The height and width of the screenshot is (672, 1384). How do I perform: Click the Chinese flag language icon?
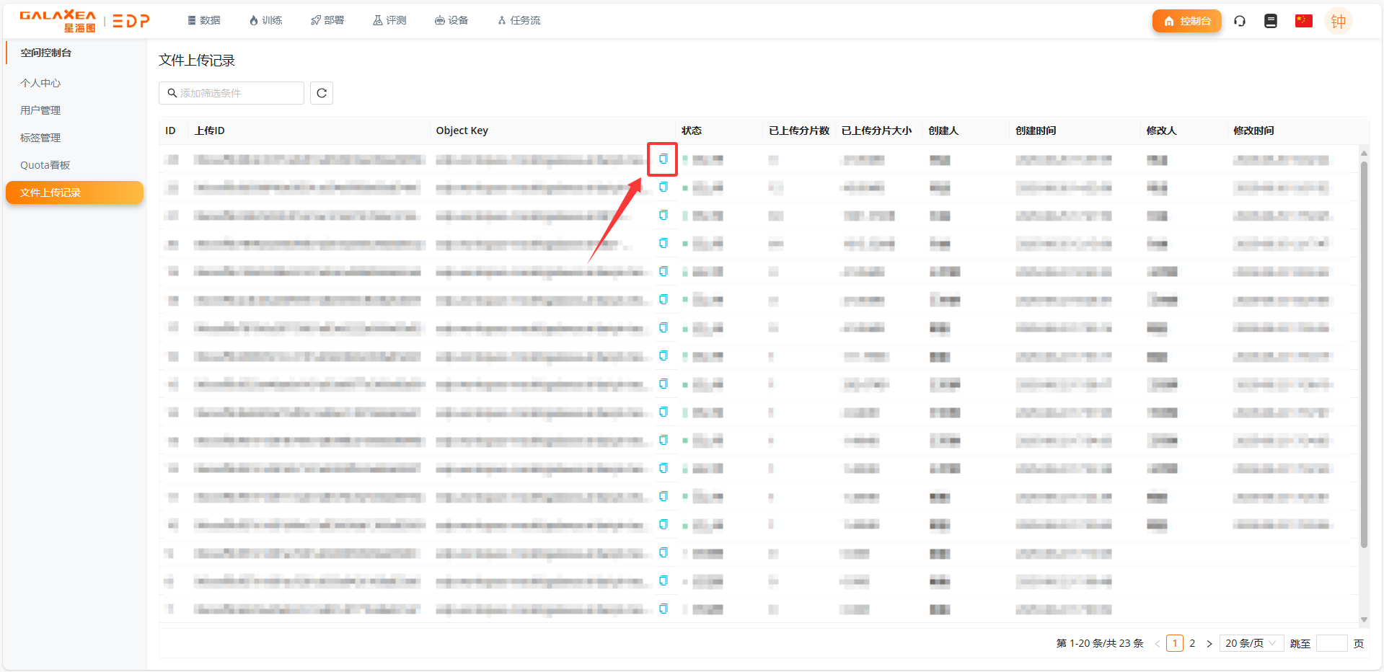(1303, 21)
